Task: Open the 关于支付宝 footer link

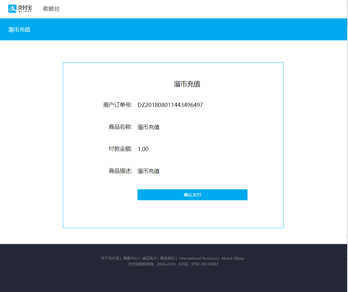Action: (x=110, y=258)
